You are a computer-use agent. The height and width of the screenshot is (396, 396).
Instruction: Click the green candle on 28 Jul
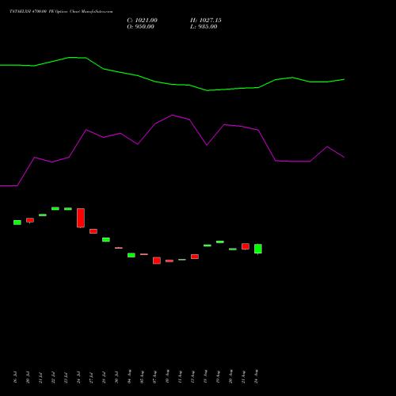[x=106, y=240]
